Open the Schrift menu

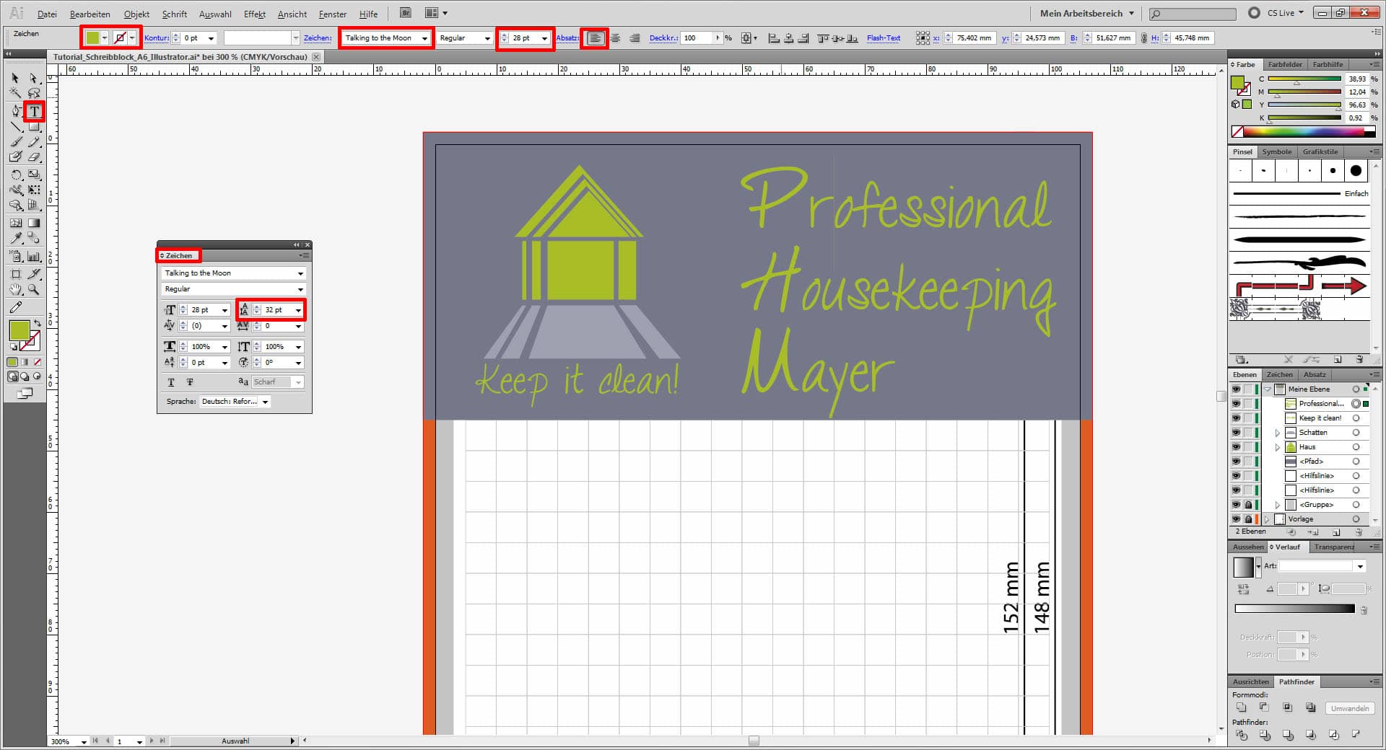pyautogui.click(x=174, y=14)
